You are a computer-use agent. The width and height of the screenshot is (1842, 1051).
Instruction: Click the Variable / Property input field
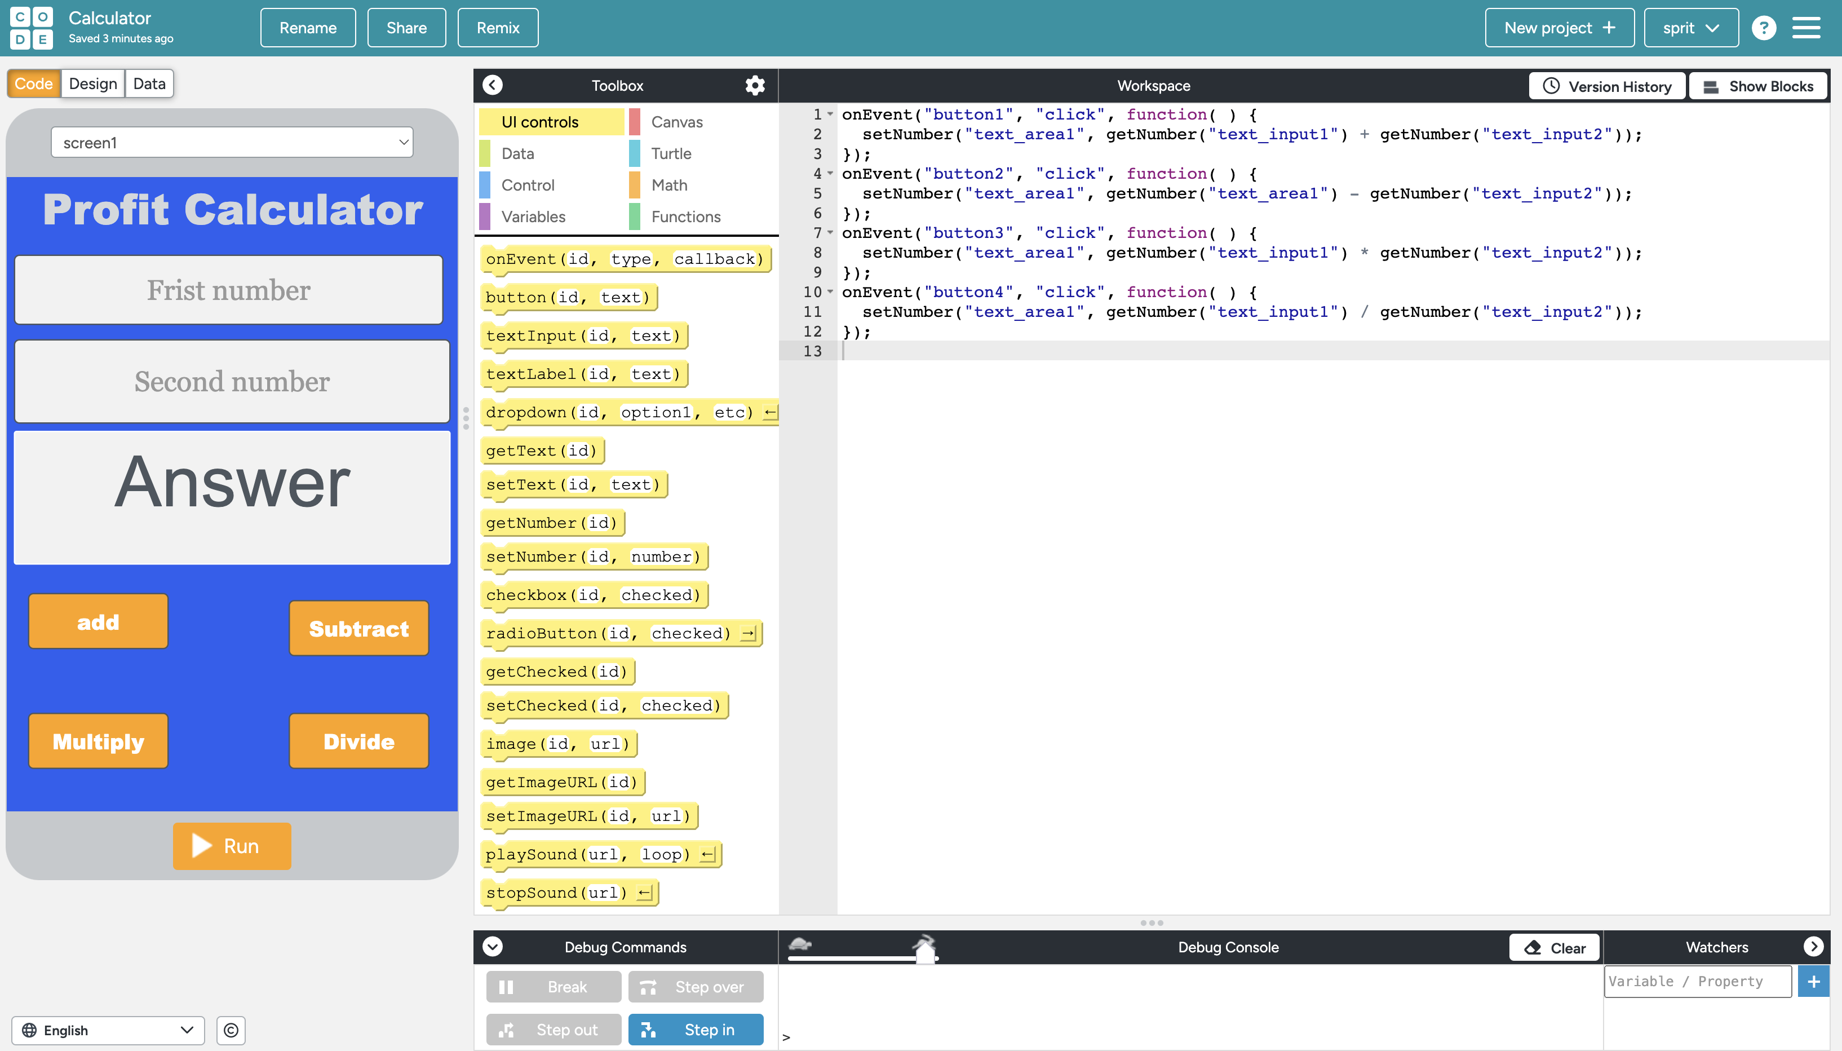[x=1697, y=982]
